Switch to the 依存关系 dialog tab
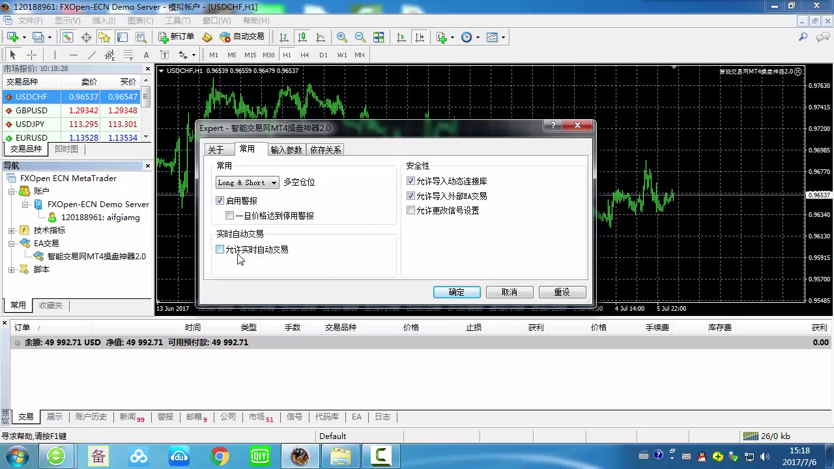 326,150
